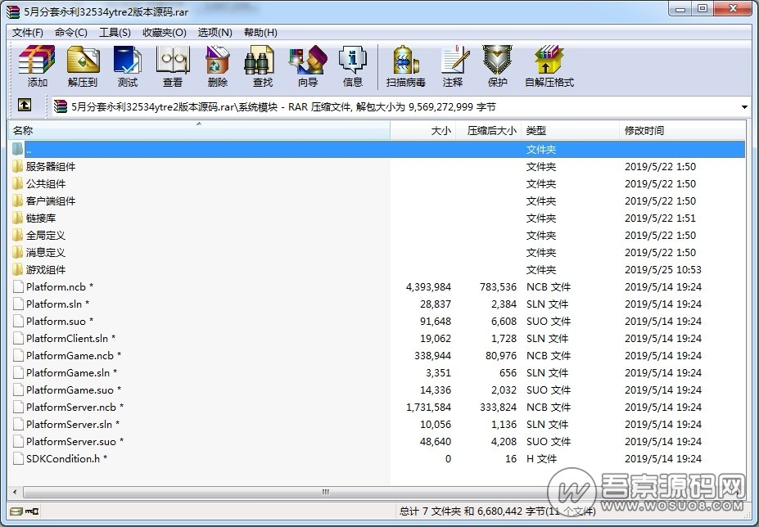Click the 2019/5/22 1:51 modified date
The height and width of the screenshot is (527, 759).
(x=660, y=218)
